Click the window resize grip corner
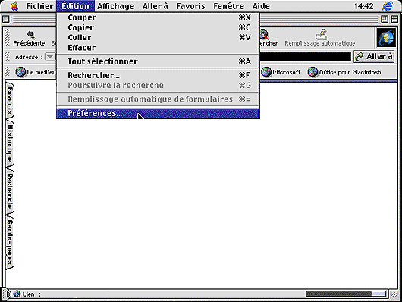 tap(394, 294)
